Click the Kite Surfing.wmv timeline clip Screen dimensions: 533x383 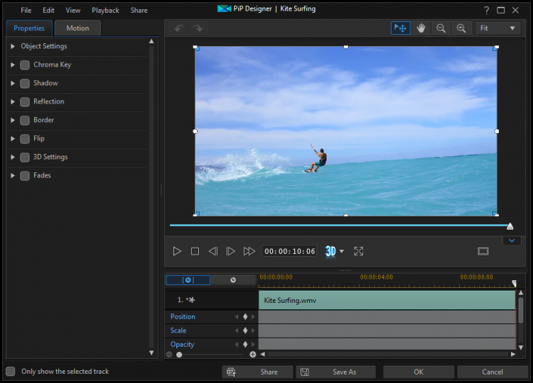387,300
